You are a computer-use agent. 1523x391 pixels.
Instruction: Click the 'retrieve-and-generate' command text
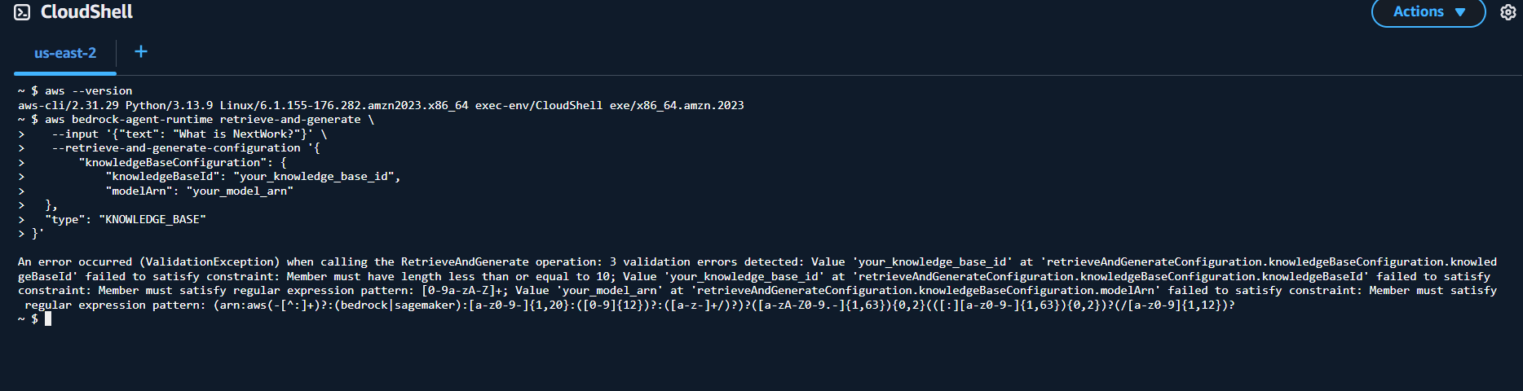point(289,120)
